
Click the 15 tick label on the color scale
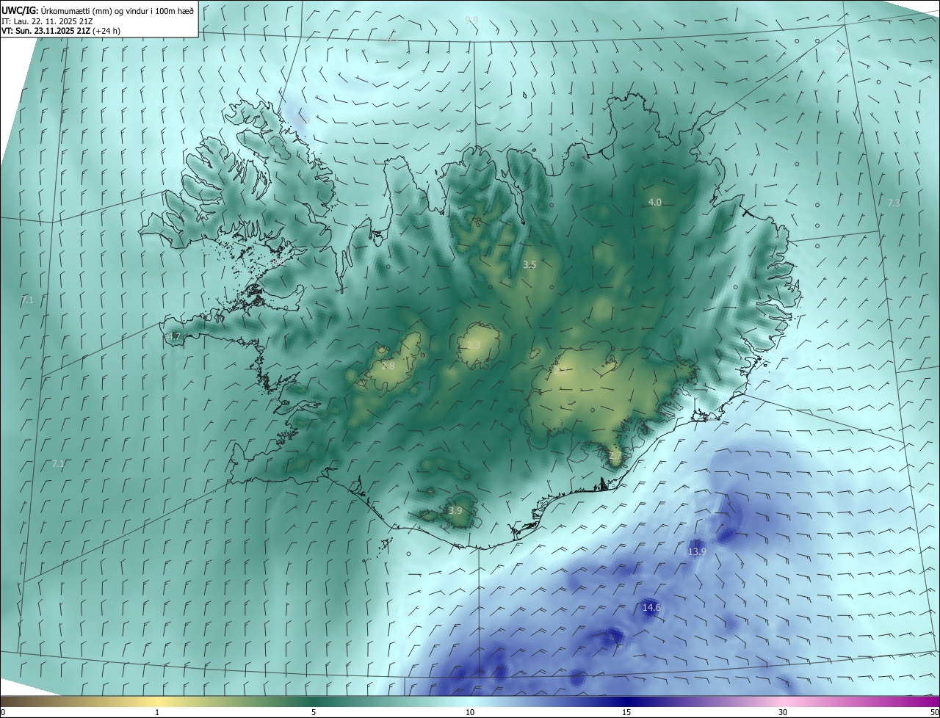coord(626,712)
